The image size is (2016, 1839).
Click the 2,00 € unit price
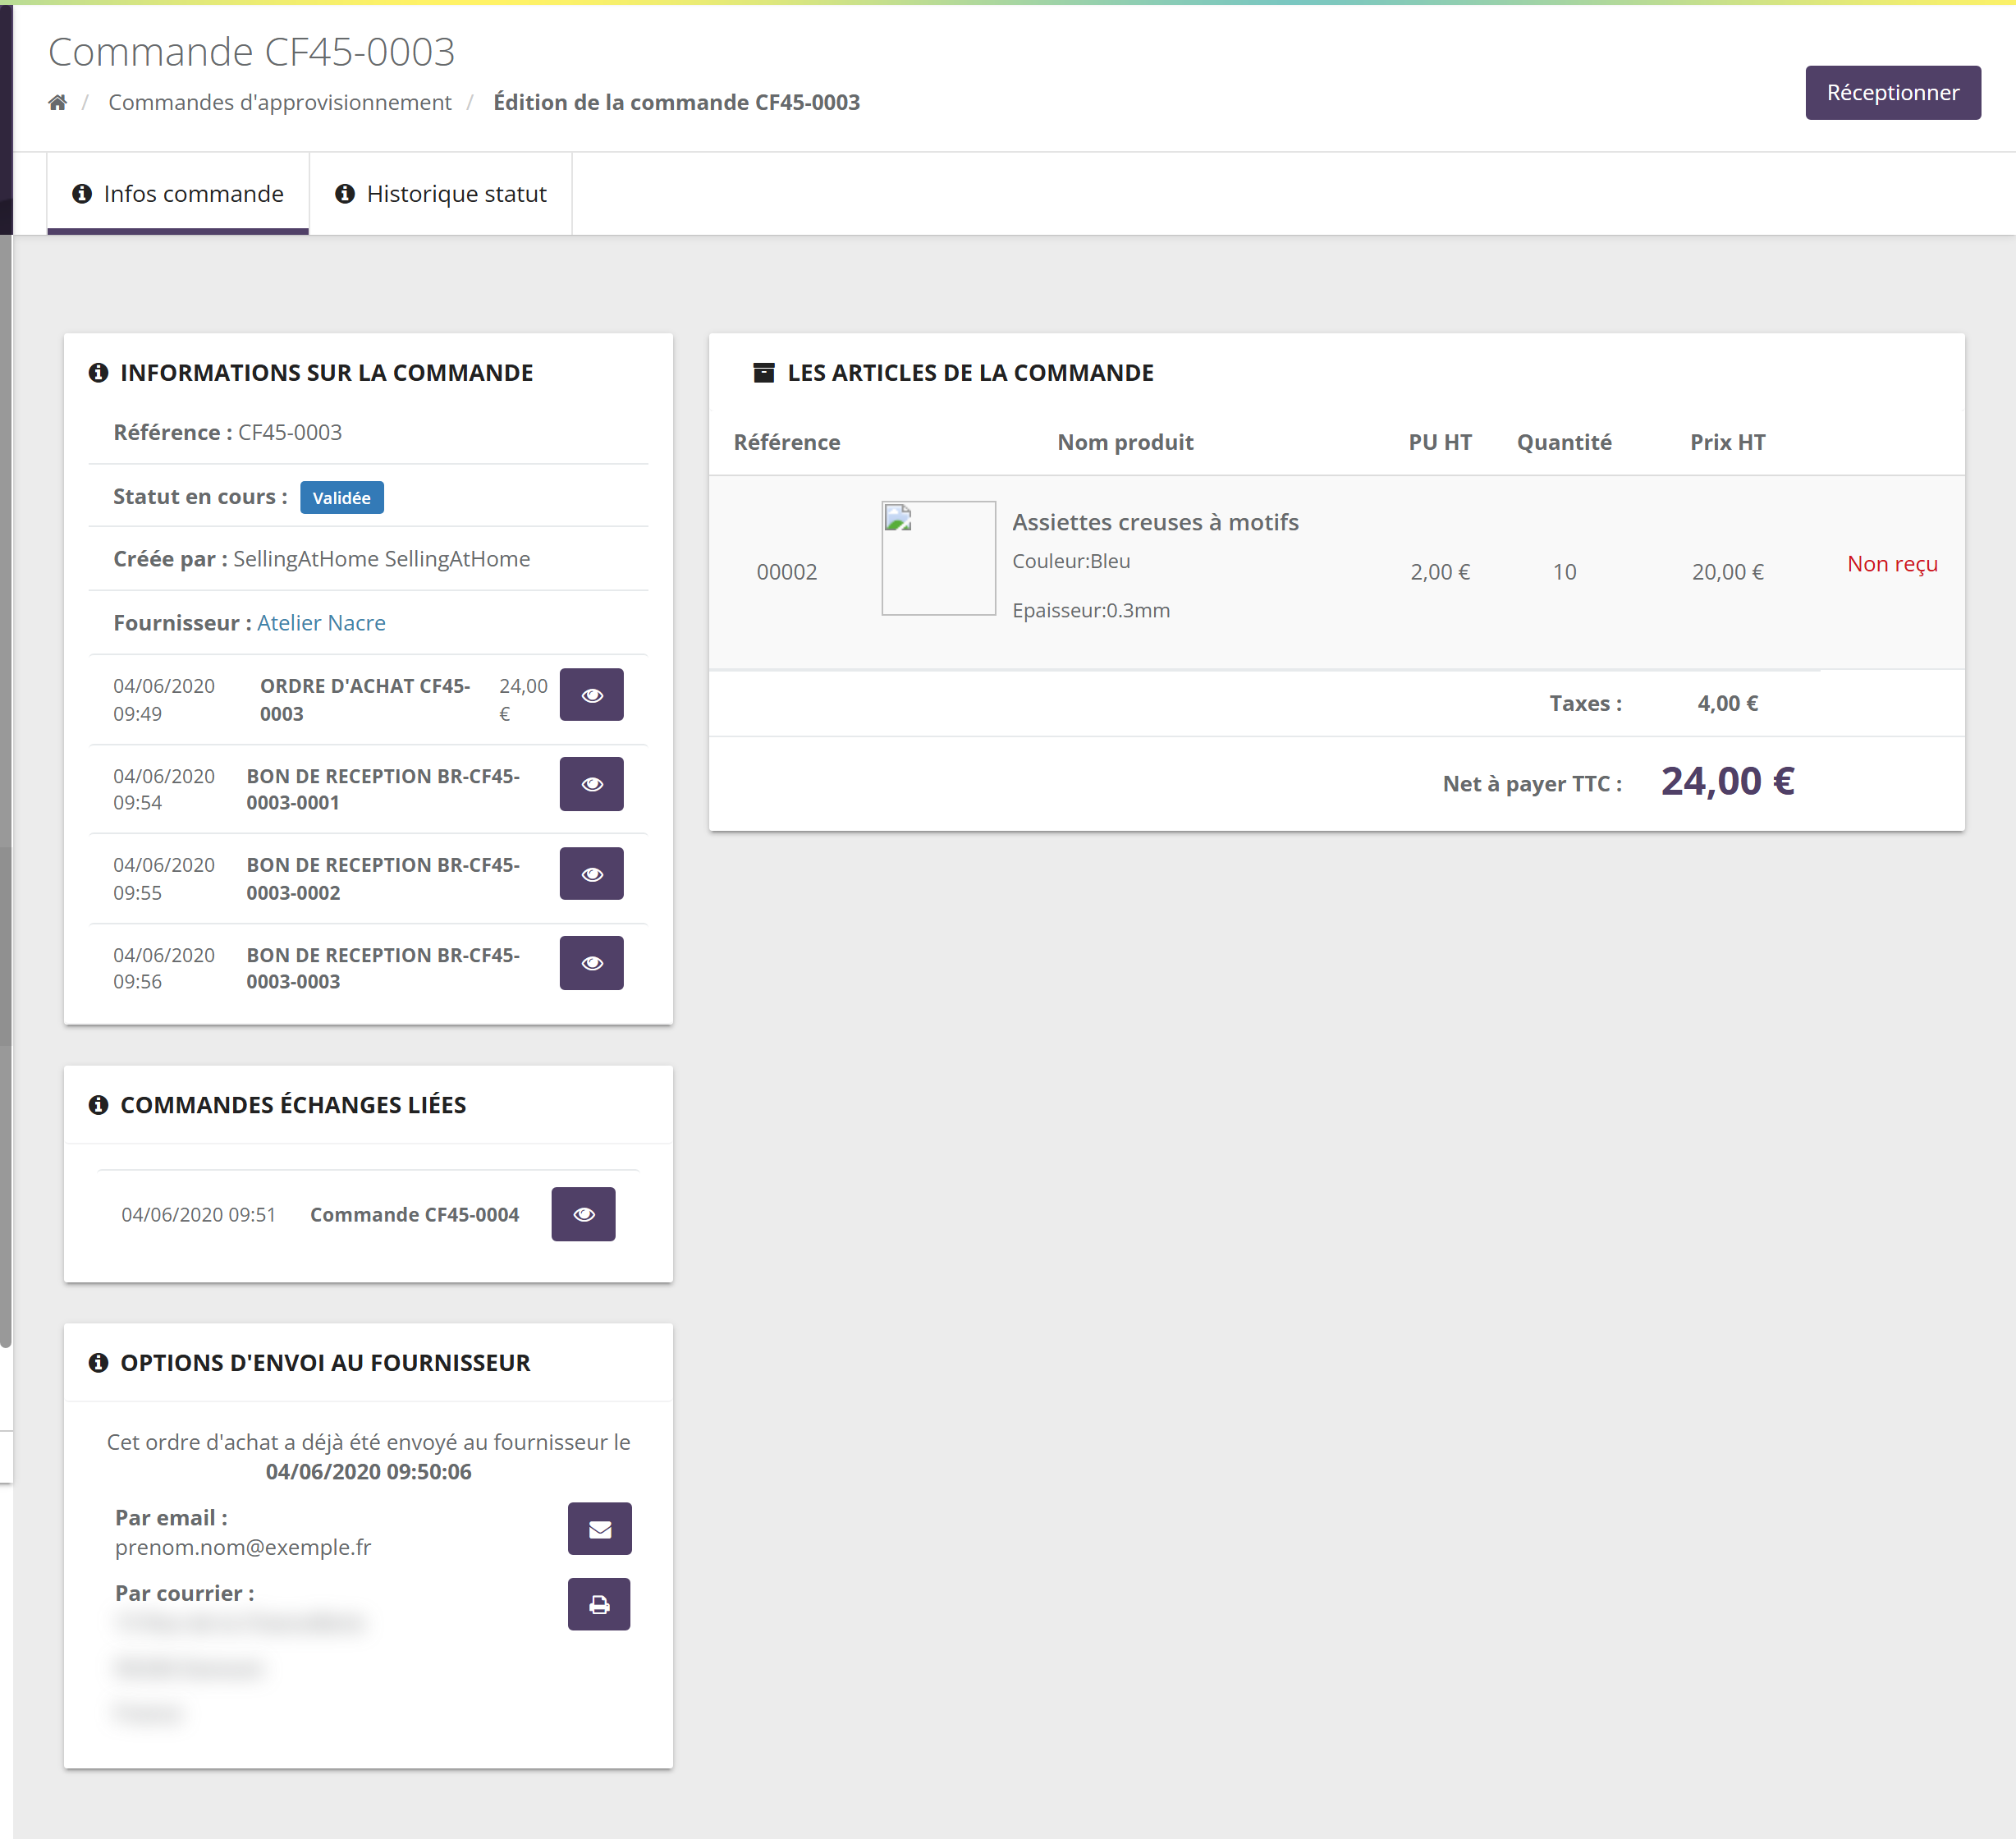point(1440,572)
